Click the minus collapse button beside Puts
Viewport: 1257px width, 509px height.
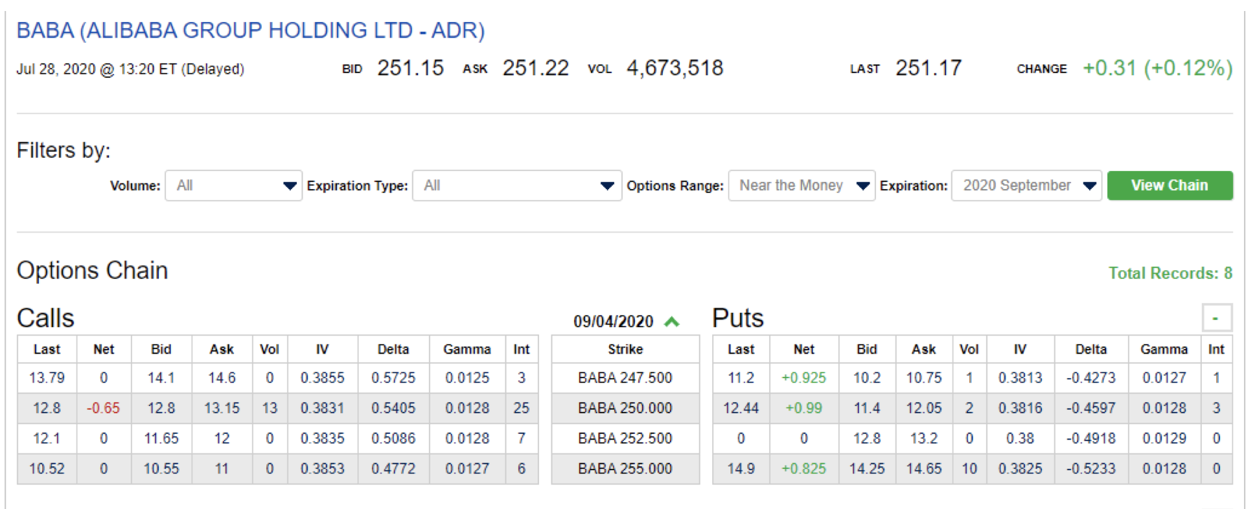(1216, 318)
